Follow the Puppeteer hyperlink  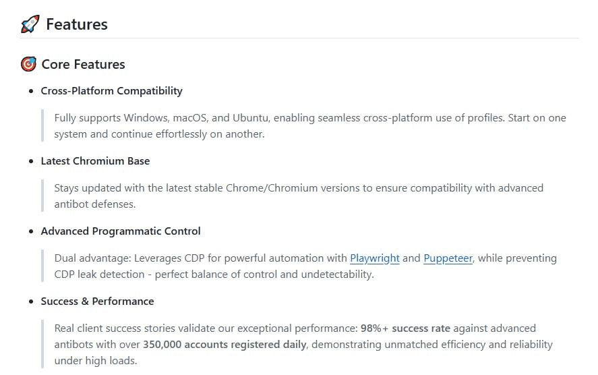(448, 258)
